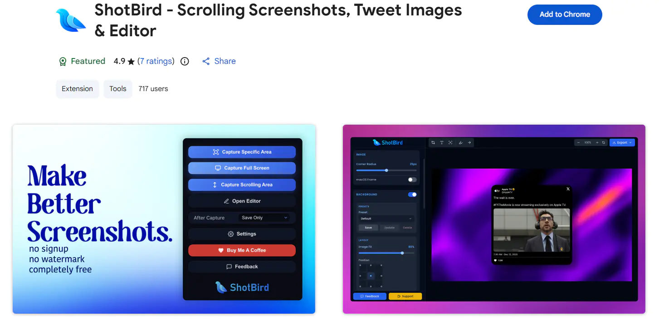659x325 pixels.
Task: Adjust the Corner Radius slider handle
Action: coord(386,170)
